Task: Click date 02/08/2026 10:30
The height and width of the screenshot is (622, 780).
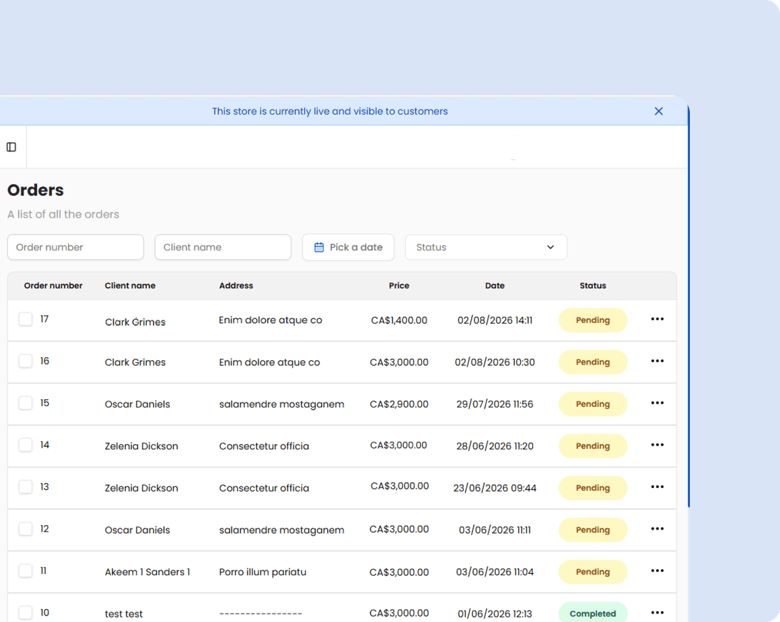Action: [495, 362]
